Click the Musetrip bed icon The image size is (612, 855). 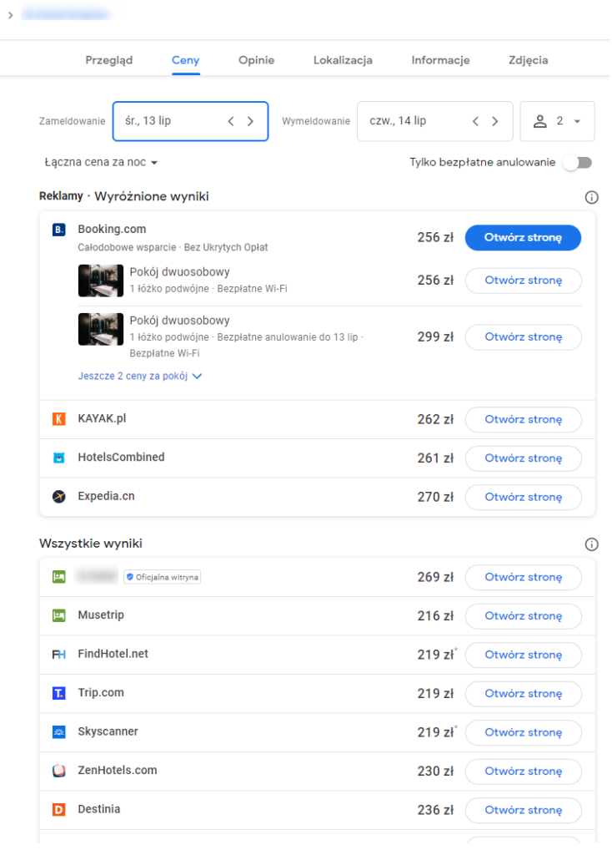click(59, 615)
